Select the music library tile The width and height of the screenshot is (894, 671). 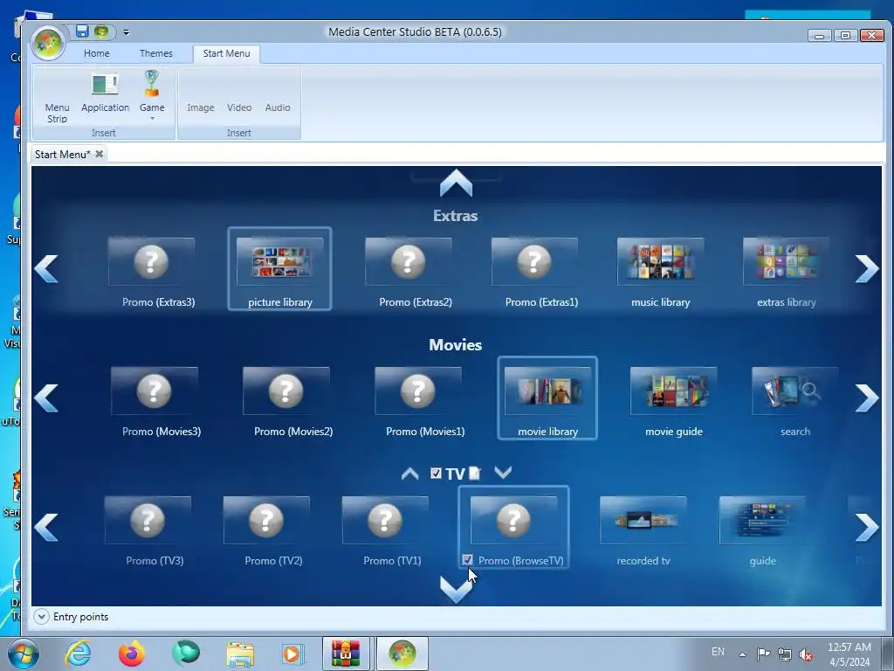click(660, 273)
